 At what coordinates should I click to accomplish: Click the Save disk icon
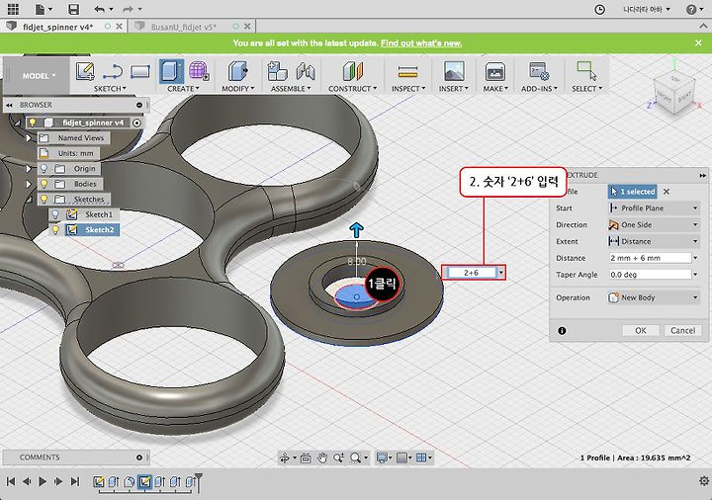tap(73, 9)
